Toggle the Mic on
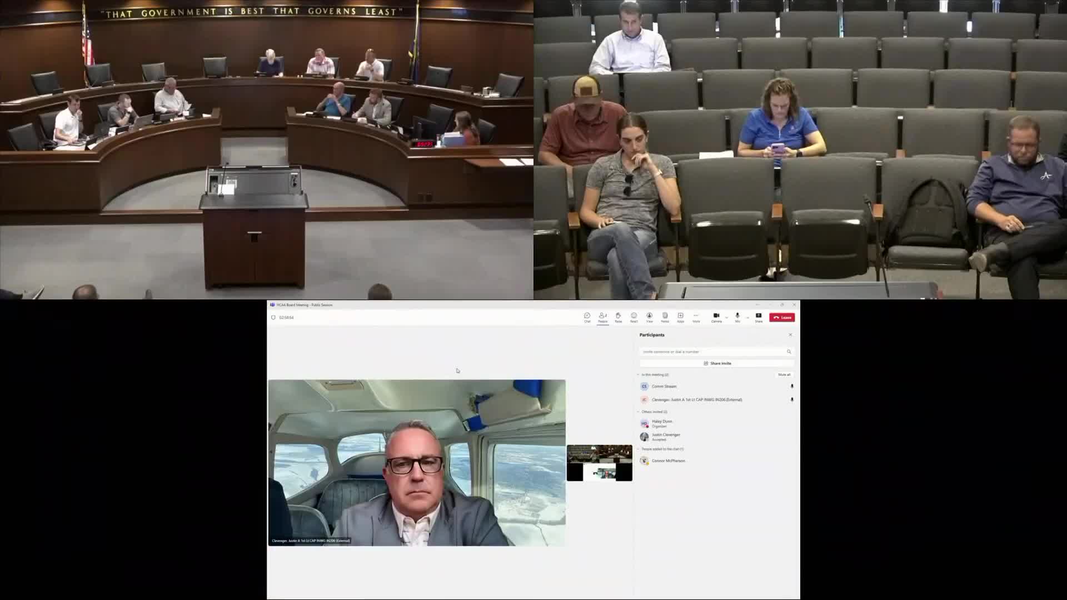1067x600 pixels. (x=737, y=316)
